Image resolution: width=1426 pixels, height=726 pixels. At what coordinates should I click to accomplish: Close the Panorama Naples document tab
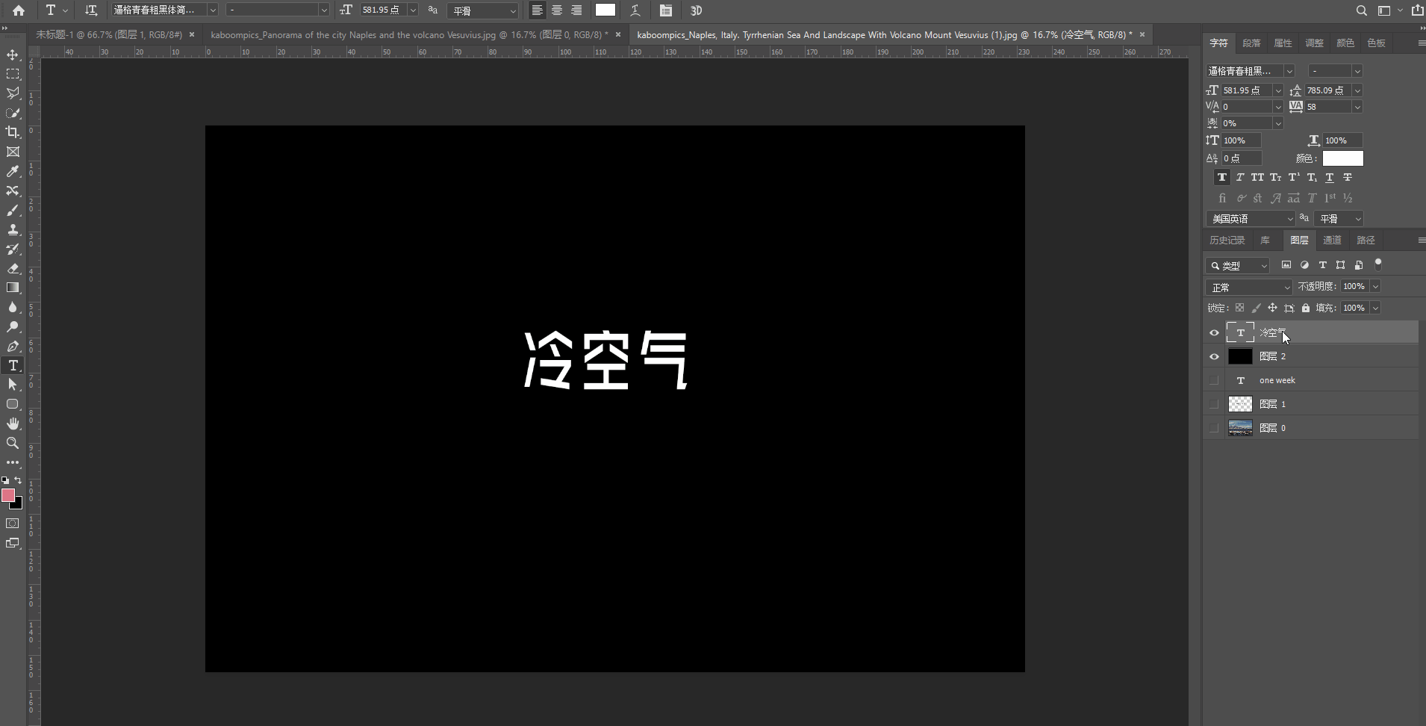point(618,34)
